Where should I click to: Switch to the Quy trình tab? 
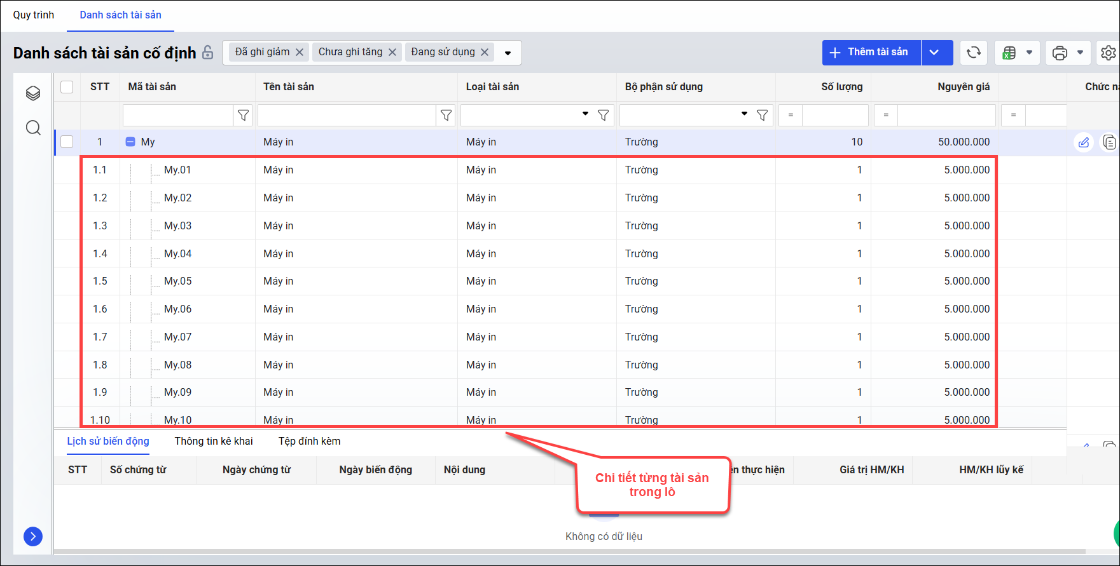[x=34, y=15]
